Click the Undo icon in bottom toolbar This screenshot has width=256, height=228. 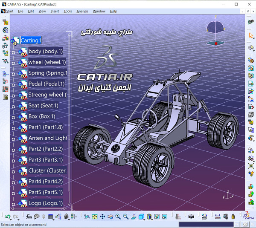click(7, 216)
